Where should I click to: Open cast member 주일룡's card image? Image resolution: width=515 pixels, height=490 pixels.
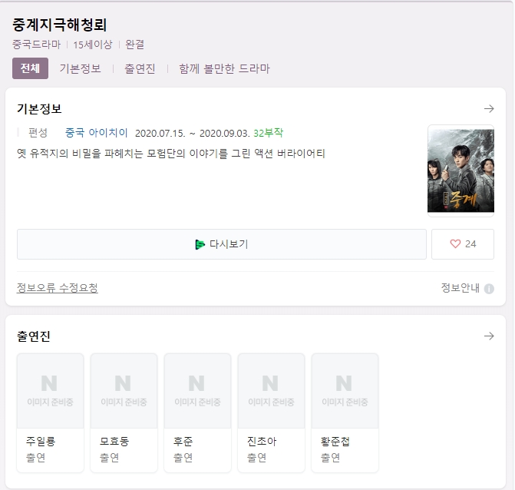50,391
